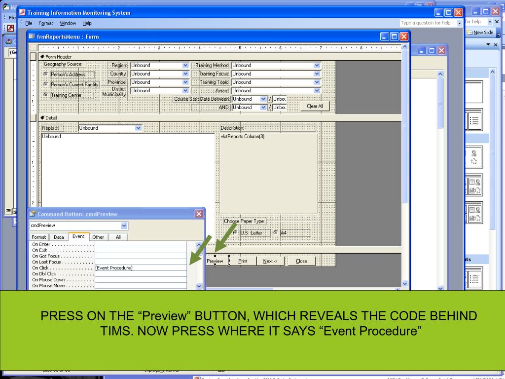Select the Event tab in property sheet
Viewport: 505px width, 379px height.
point(78,236)
